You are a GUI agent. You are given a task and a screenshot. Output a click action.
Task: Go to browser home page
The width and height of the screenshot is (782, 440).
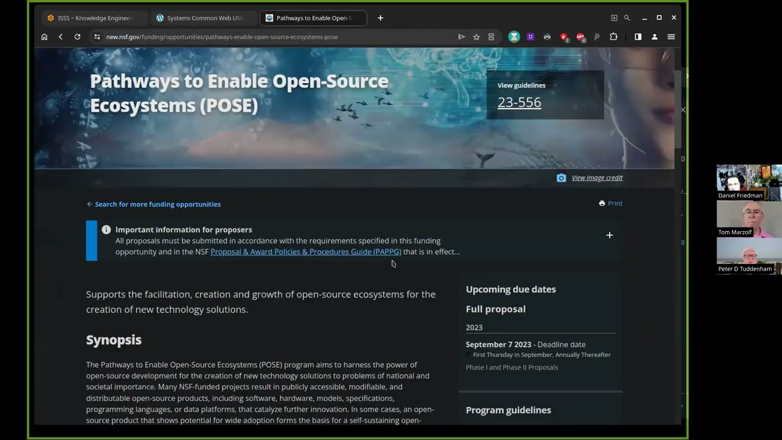44,37
